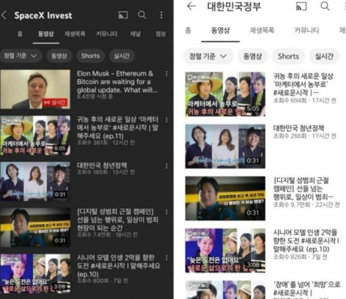Select the Shorts filter chip in dark panel

pyautogui.click(x=91, y=56)
